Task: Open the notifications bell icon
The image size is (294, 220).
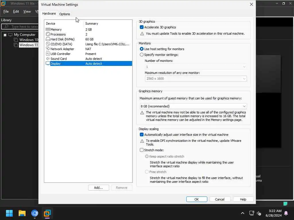Action: (286, 213)
